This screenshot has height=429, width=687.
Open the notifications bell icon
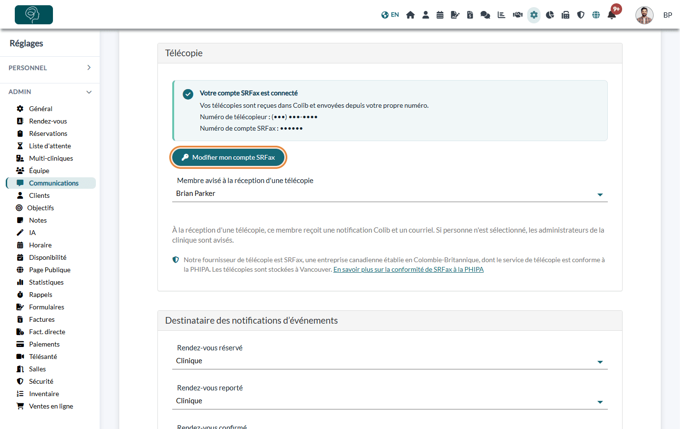[612, 15]
